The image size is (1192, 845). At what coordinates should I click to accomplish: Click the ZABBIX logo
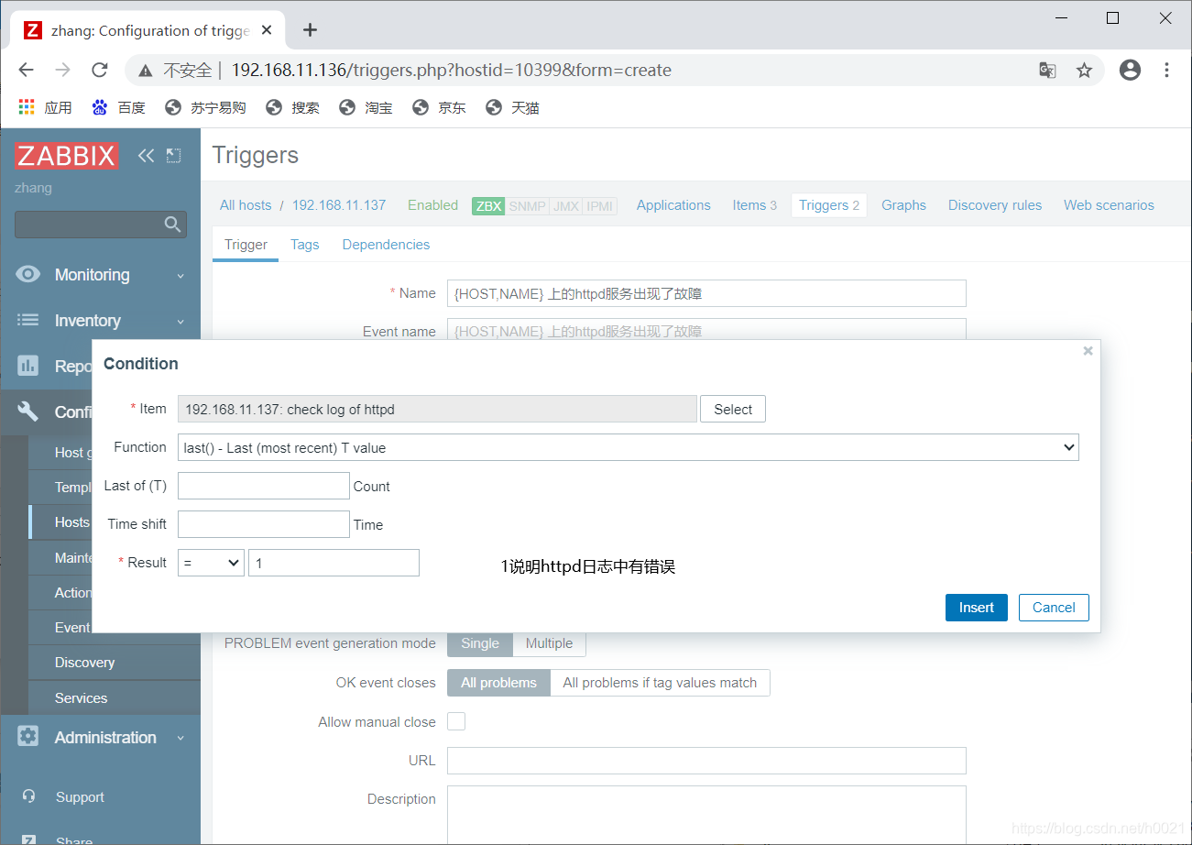66,156
